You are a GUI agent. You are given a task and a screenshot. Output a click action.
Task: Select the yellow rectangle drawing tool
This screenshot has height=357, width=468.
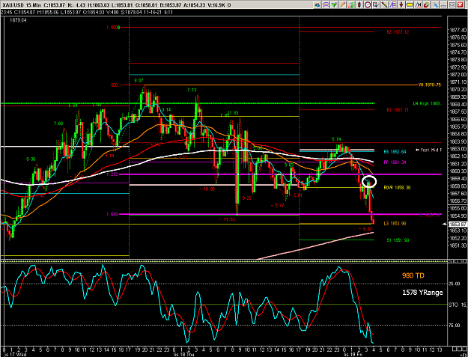(410, 4)
